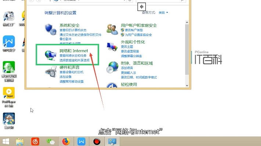Open the 类别 view-by dropdown
Viewport: 261px width, 146px height.
click(163, 13)
